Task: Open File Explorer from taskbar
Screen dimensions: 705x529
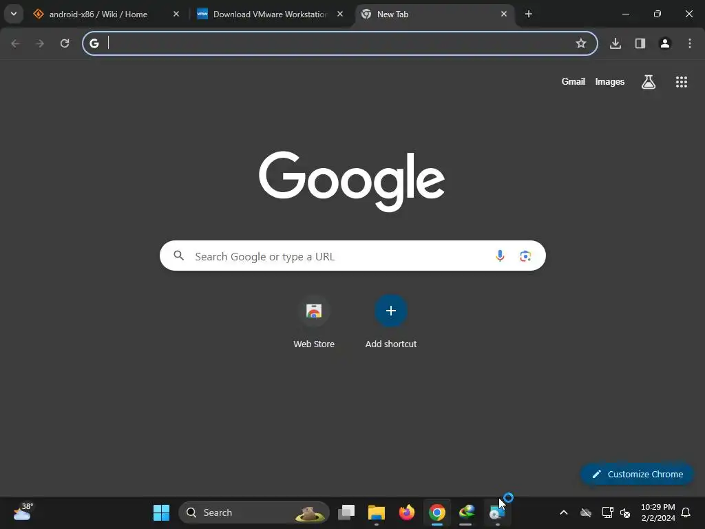Action: (377, 512)
